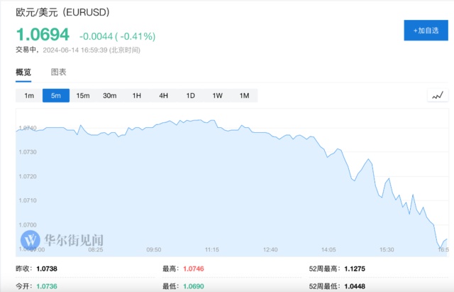Open the line chart type icon
This screenshot has width=454, height=292.
[x=438, y=95]
